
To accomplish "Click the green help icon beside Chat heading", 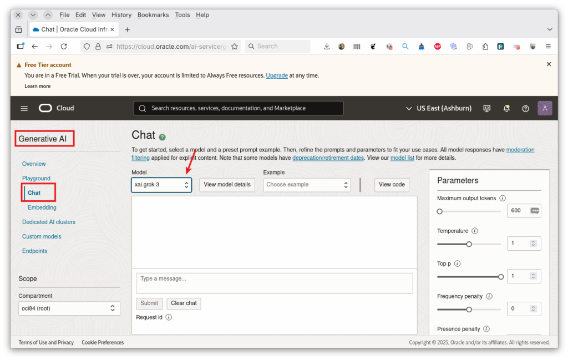I will point(163,137).
